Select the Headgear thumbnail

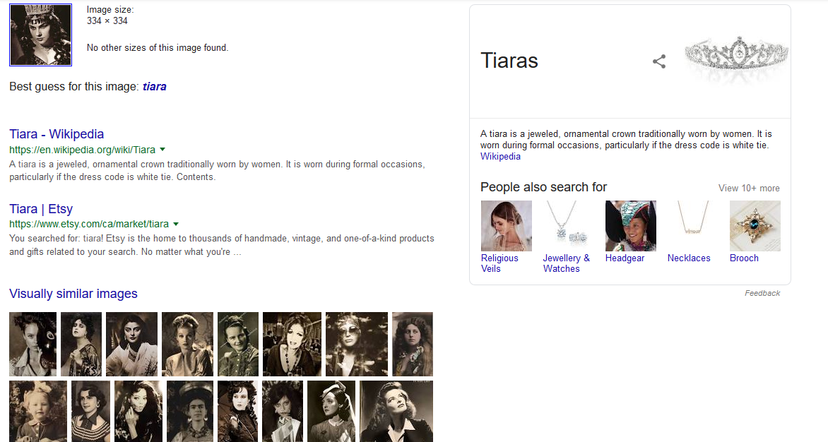630,226
